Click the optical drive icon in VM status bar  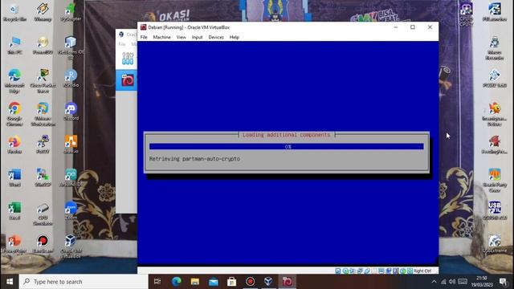point(345,271)
